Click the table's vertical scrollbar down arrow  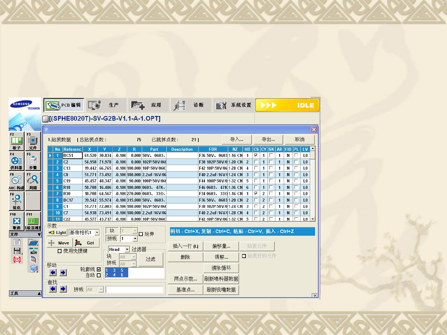click(313, 219)
